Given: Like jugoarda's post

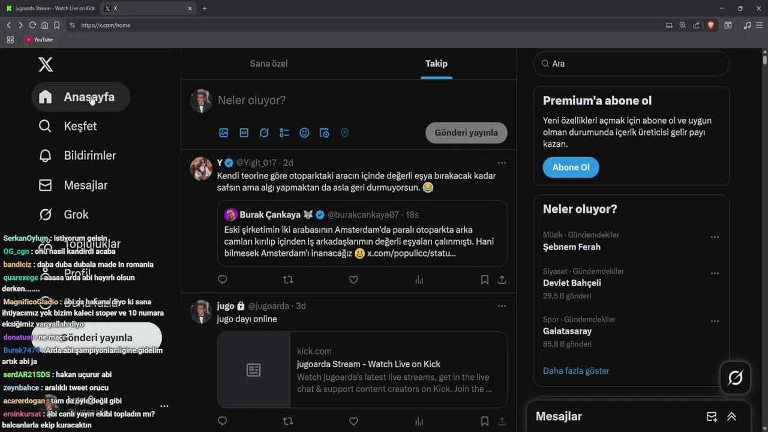Looking at the screenshot, I should pos(353,421).
